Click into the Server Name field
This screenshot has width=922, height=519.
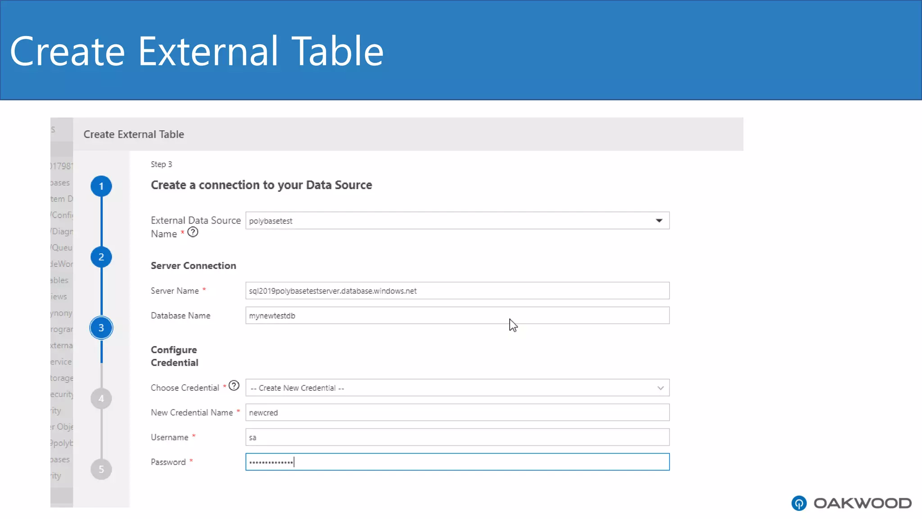(x=457, y=291)
